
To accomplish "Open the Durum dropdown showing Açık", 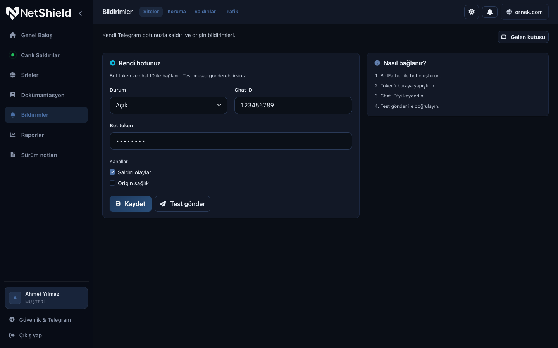I will pyautogui.click(x=169, y=105).
